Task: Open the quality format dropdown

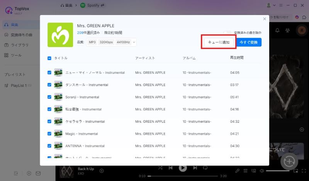Action: coord(111,42)
